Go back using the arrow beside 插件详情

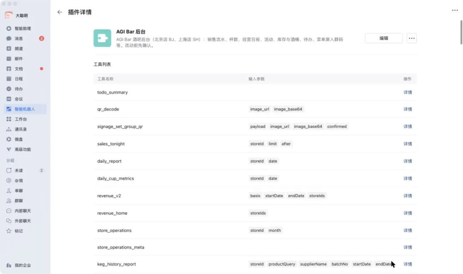point(60,12)
